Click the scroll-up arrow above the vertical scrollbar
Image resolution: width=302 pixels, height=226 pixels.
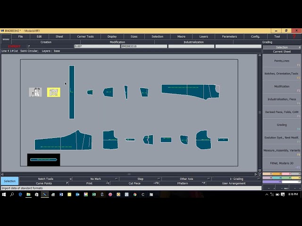click(260, 55)
